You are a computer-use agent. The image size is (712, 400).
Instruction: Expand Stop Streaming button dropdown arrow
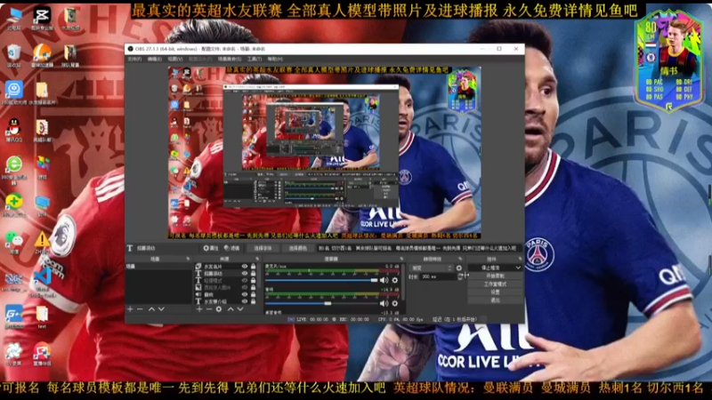(518, 268)
